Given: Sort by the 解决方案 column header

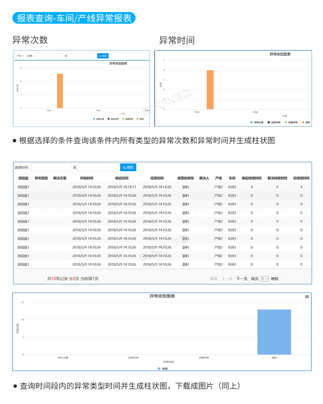Looking at the screenshot, I should [x=60, y=178].
